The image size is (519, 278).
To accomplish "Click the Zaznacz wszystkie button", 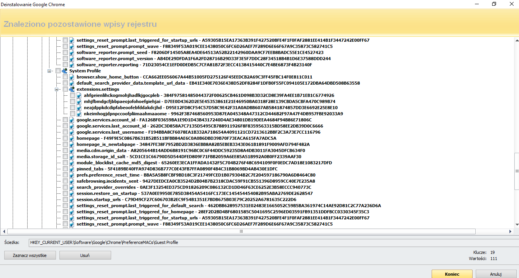I will (x=30, y=255).
